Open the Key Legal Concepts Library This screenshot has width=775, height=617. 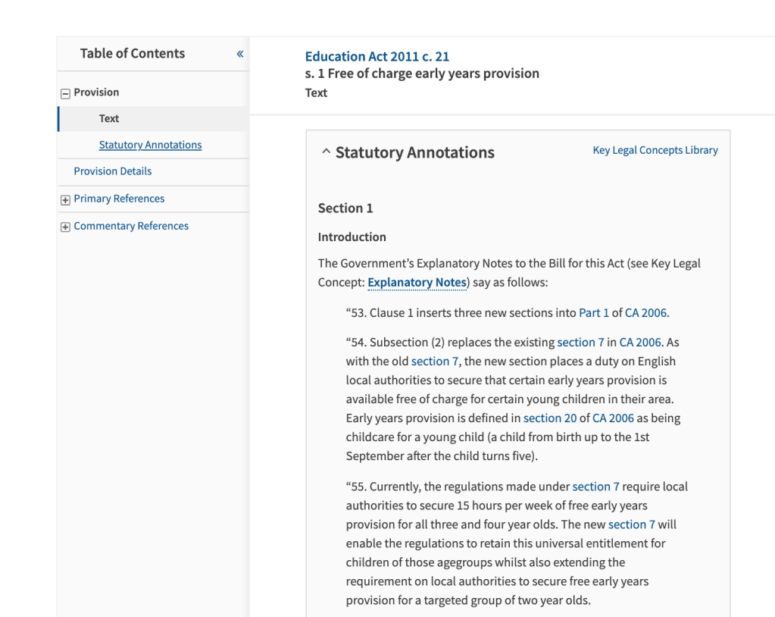(x=655, y=150)
